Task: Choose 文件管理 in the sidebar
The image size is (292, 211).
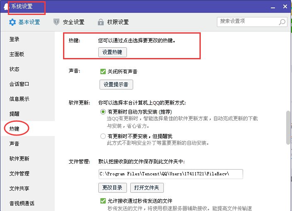Action: pyautogui.click(x=19, y=173)
